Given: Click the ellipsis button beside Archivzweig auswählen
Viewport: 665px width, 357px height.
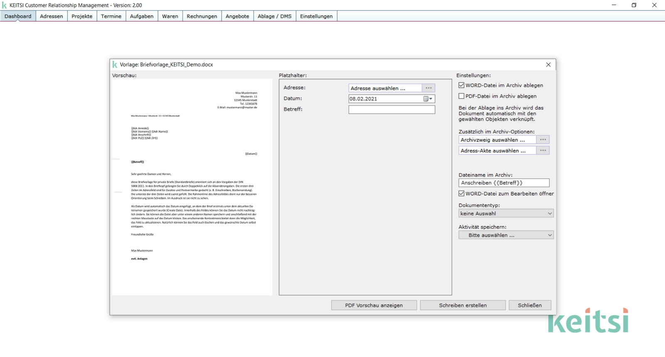Looking at the screenshot, I should pyautogui.click(x=543, y=139).
